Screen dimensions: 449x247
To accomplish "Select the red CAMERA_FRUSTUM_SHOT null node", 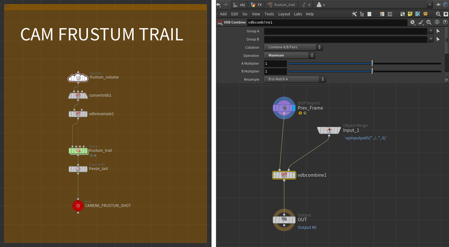I will pos(78,206).
